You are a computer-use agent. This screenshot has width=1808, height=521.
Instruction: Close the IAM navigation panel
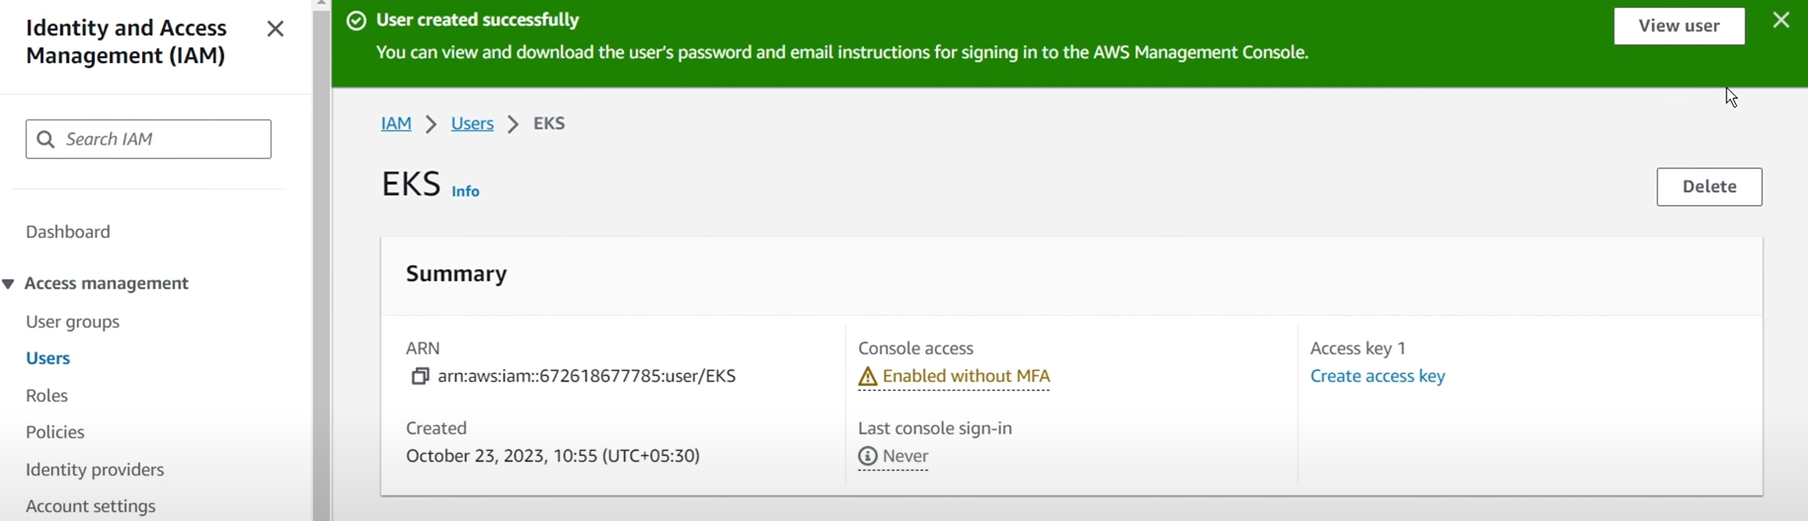pyautogui.click(x=275, y=29)
